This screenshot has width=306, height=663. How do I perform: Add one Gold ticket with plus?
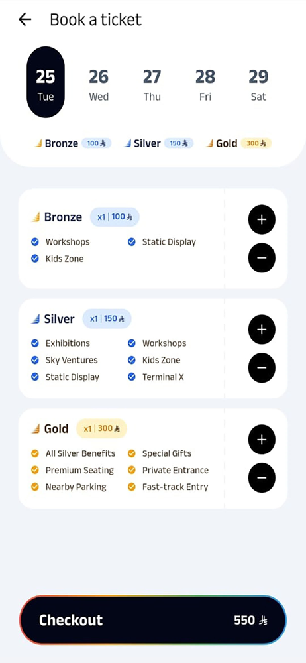262,440
